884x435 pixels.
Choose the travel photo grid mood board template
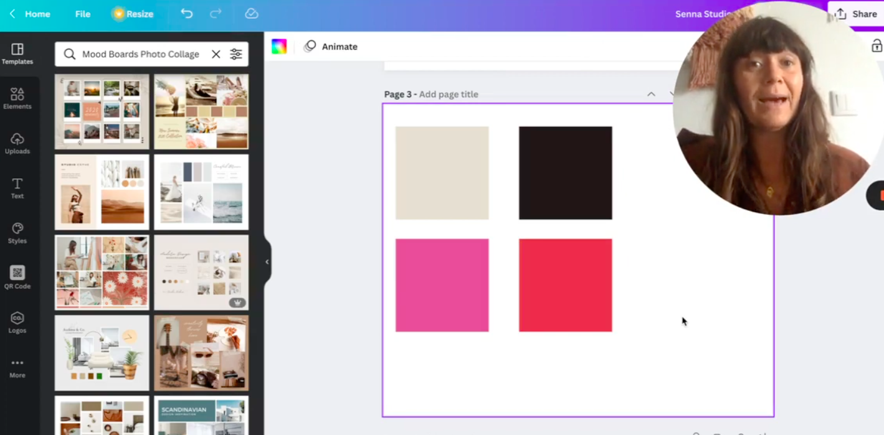(102, 111)
